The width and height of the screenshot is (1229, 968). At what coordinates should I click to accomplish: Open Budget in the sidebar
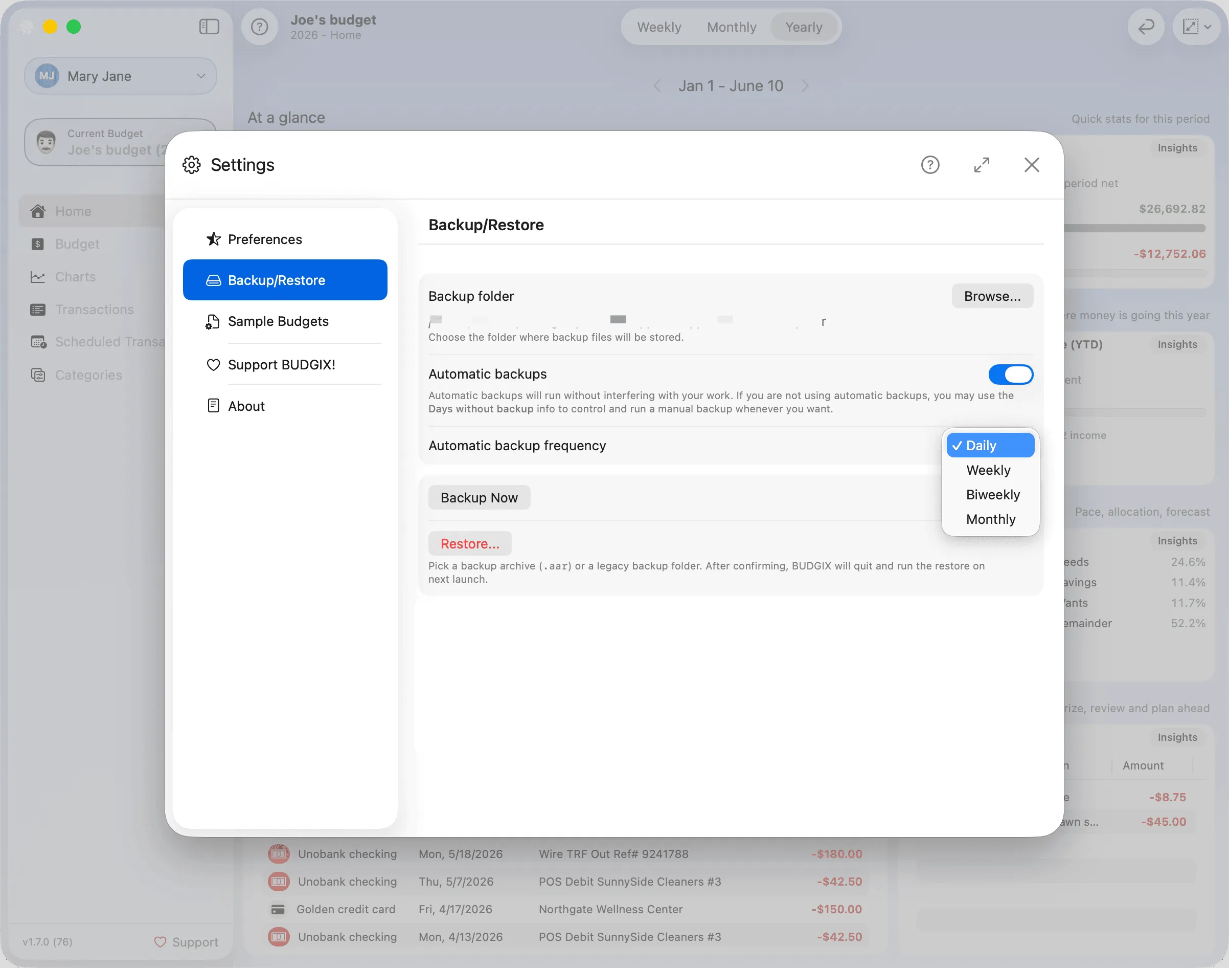pos(92,244)
